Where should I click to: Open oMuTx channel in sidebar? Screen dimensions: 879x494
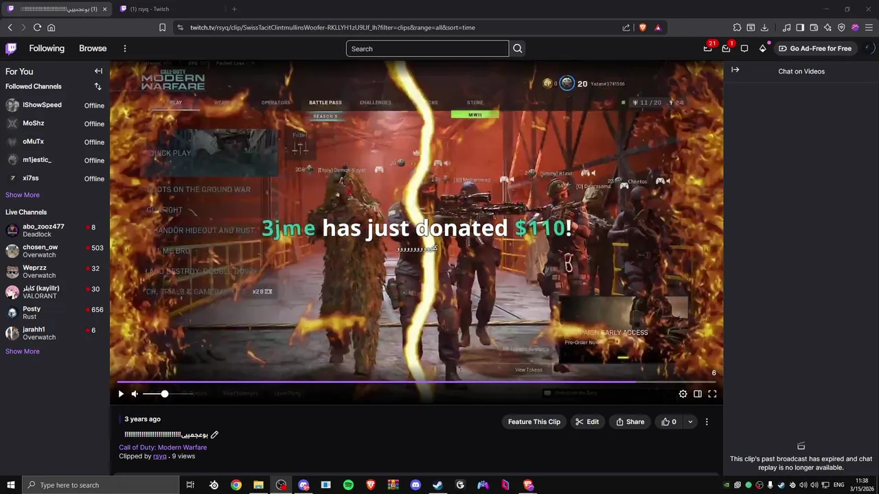pyautogui.click(x=55, y=142)
